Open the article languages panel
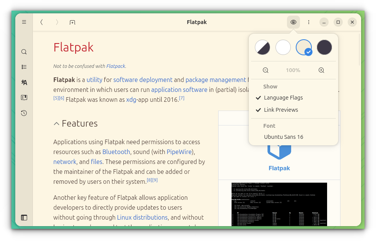Screen dimensions: 376x241 pos(24,82)
